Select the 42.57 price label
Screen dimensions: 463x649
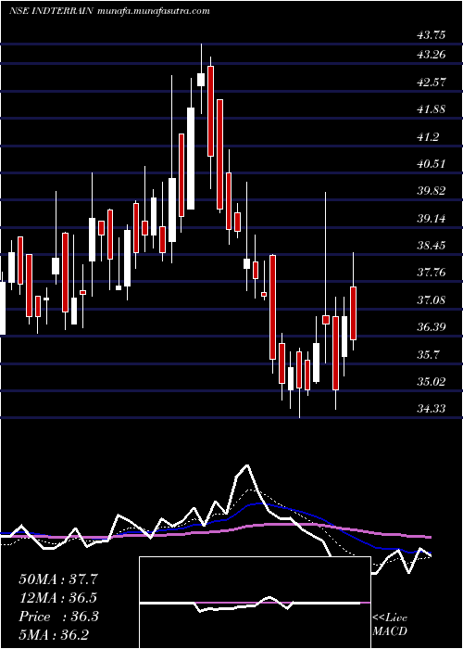[432, 82]
